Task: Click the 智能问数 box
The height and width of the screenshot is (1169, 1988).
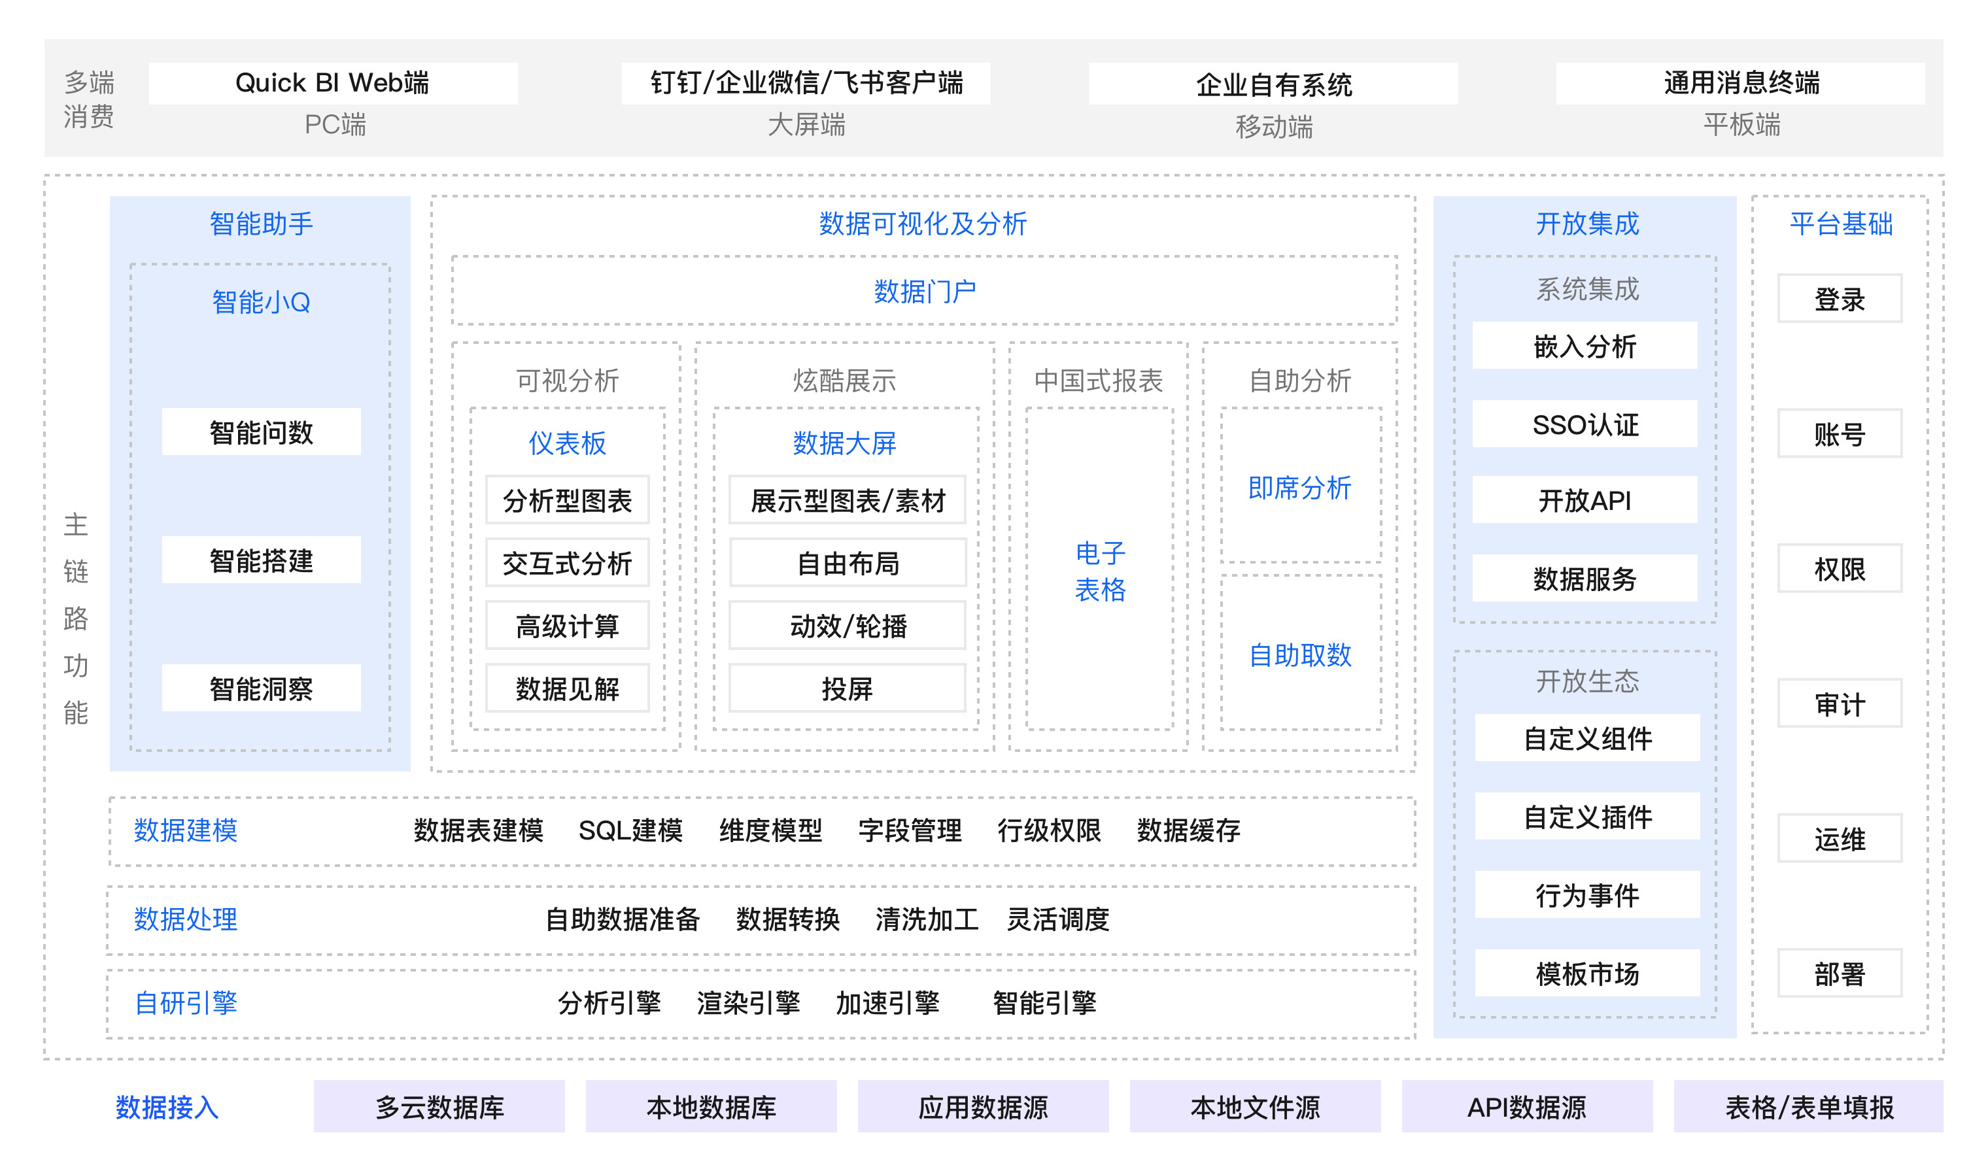Action: click(x=261, y=432)
